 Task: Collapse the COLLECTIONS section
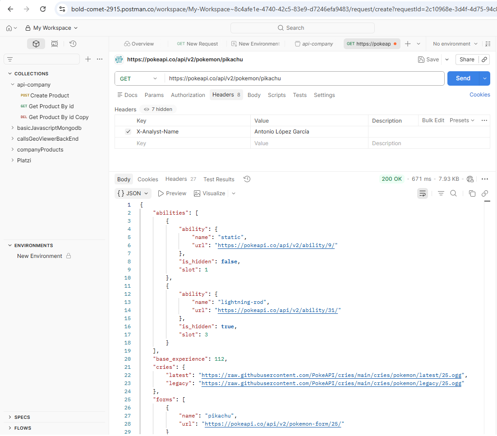pos(10,73)
